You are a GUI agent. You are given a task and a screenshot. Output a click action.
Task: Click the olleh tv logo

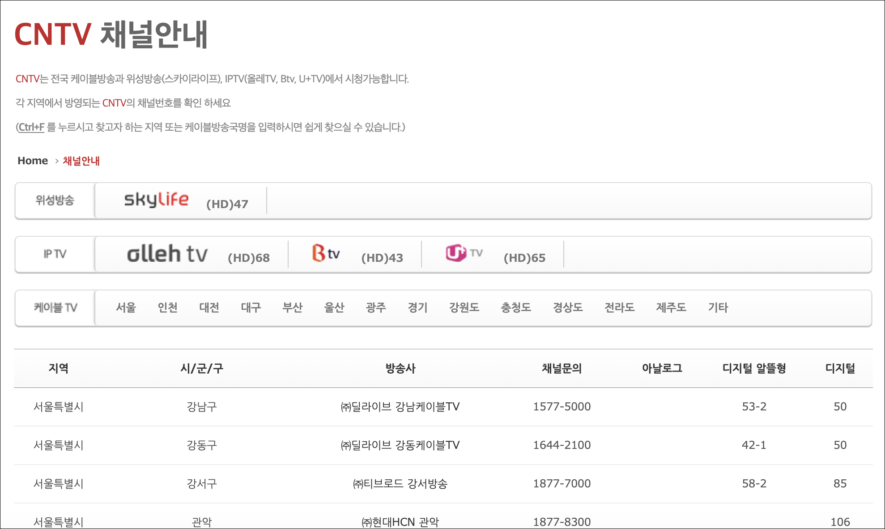167,254
